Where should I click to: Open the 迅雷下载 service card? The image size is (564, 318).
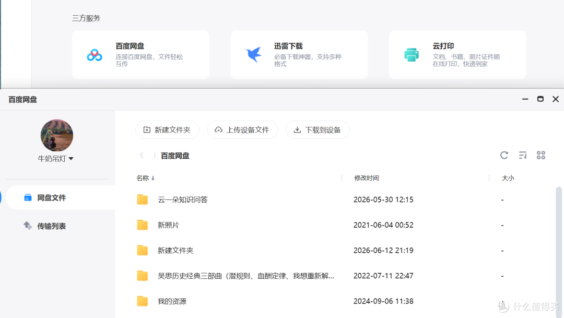click(x=299, y=55)
